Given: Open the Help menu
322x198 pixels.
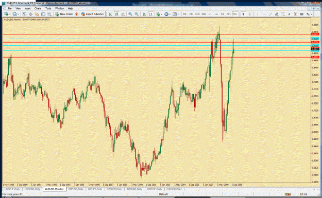Looking at the screenshot, I should 70,8.
